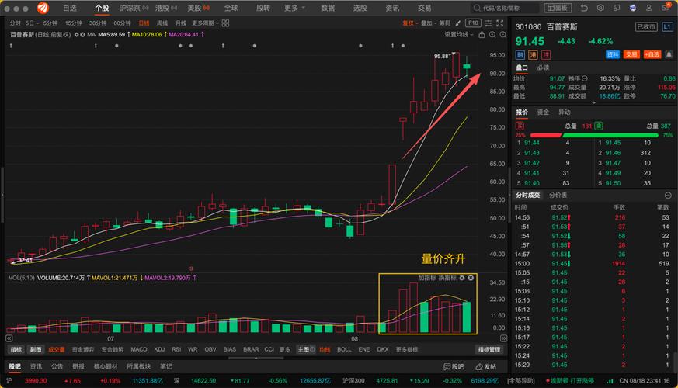Click the L1 quote level badge

click(667, 27)
